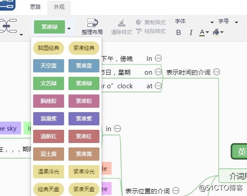247x196 pixels.
Task: Open the font color dropdown arrow
Action: coord(207,32)
